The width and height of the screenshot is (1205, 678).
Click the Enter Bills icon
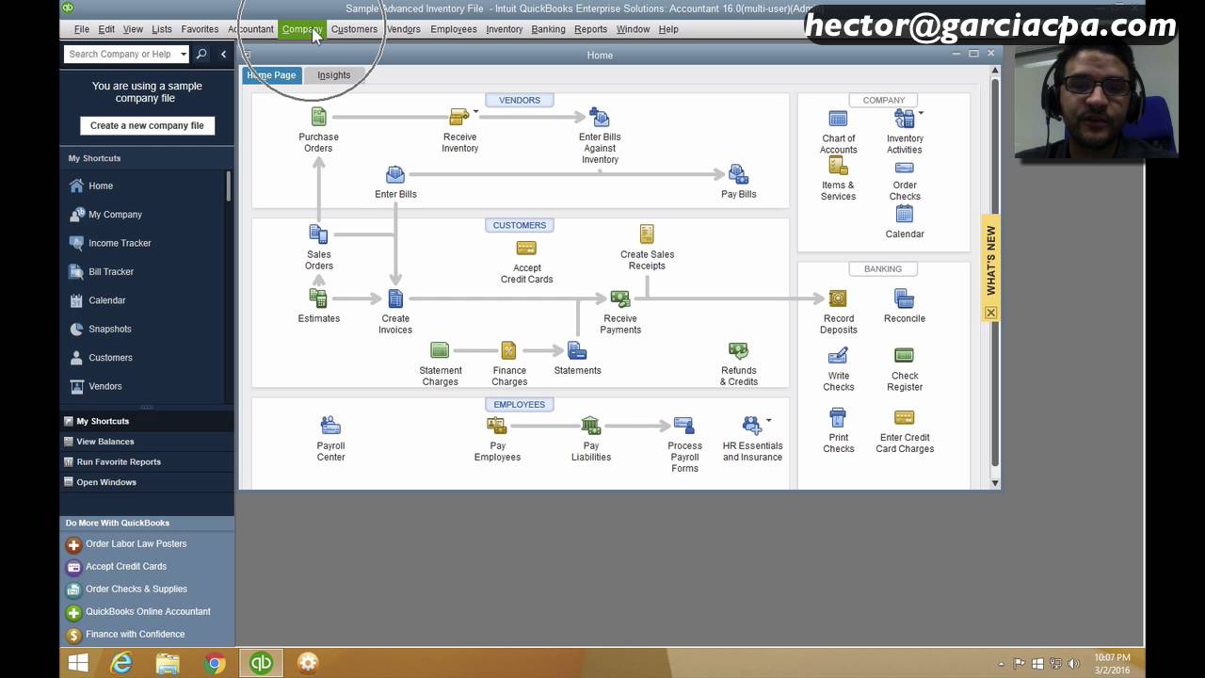(x=395, y=174)
